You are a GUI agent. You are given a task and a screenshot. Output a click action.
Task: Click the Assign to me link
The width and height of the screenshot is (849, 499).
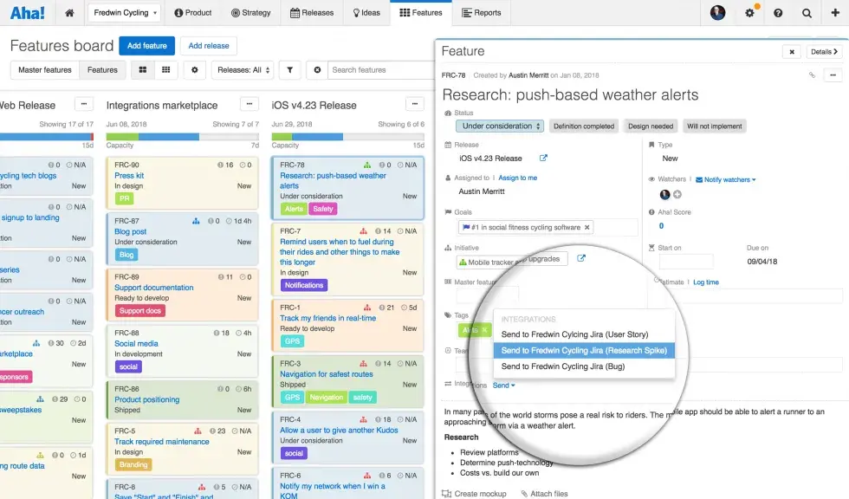[x=518, y=178]
